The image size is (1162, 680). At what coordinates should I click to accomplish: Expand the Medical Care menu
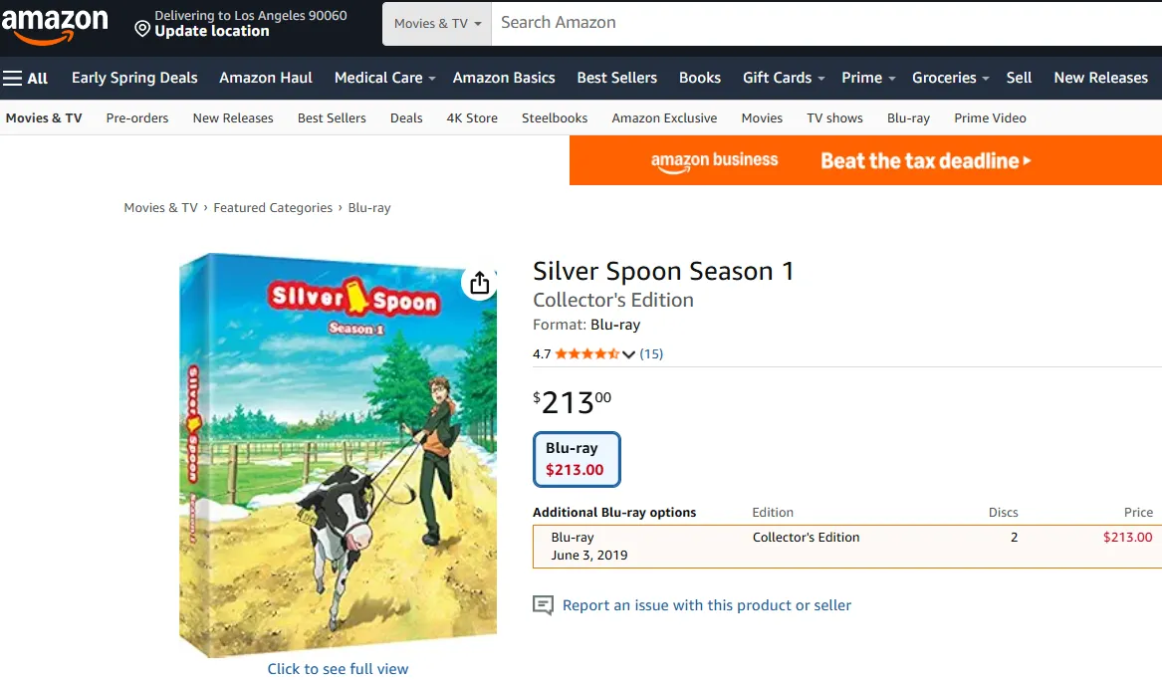coord(384,78)
